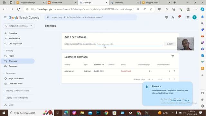Open the browser collections icon
Viewport: 206px width, 116px height.
pos(174,9)
